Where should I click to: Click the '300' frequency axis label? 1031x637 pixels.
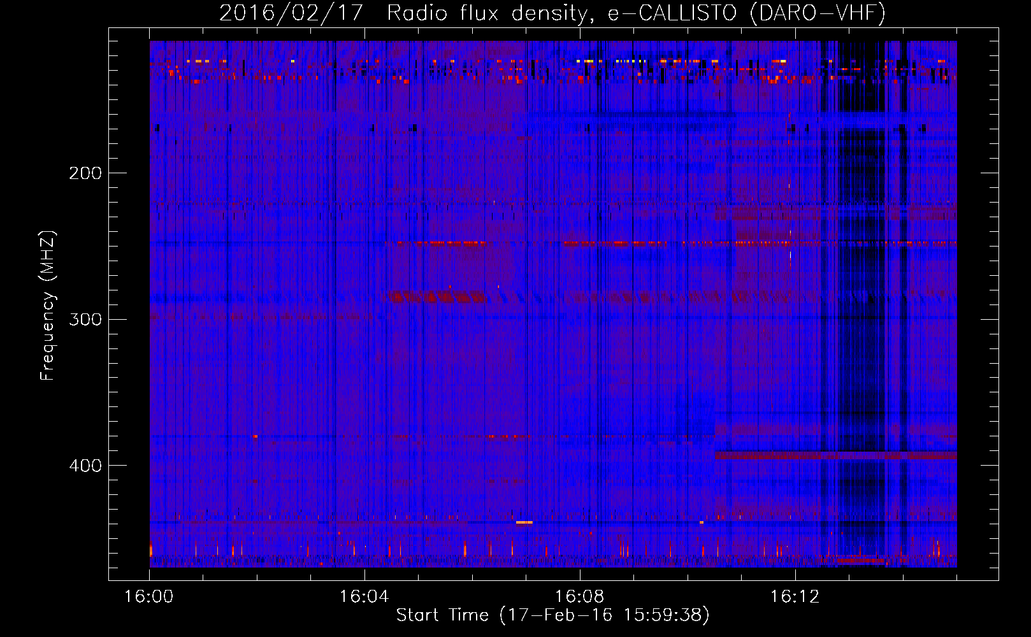click(85, 319)
